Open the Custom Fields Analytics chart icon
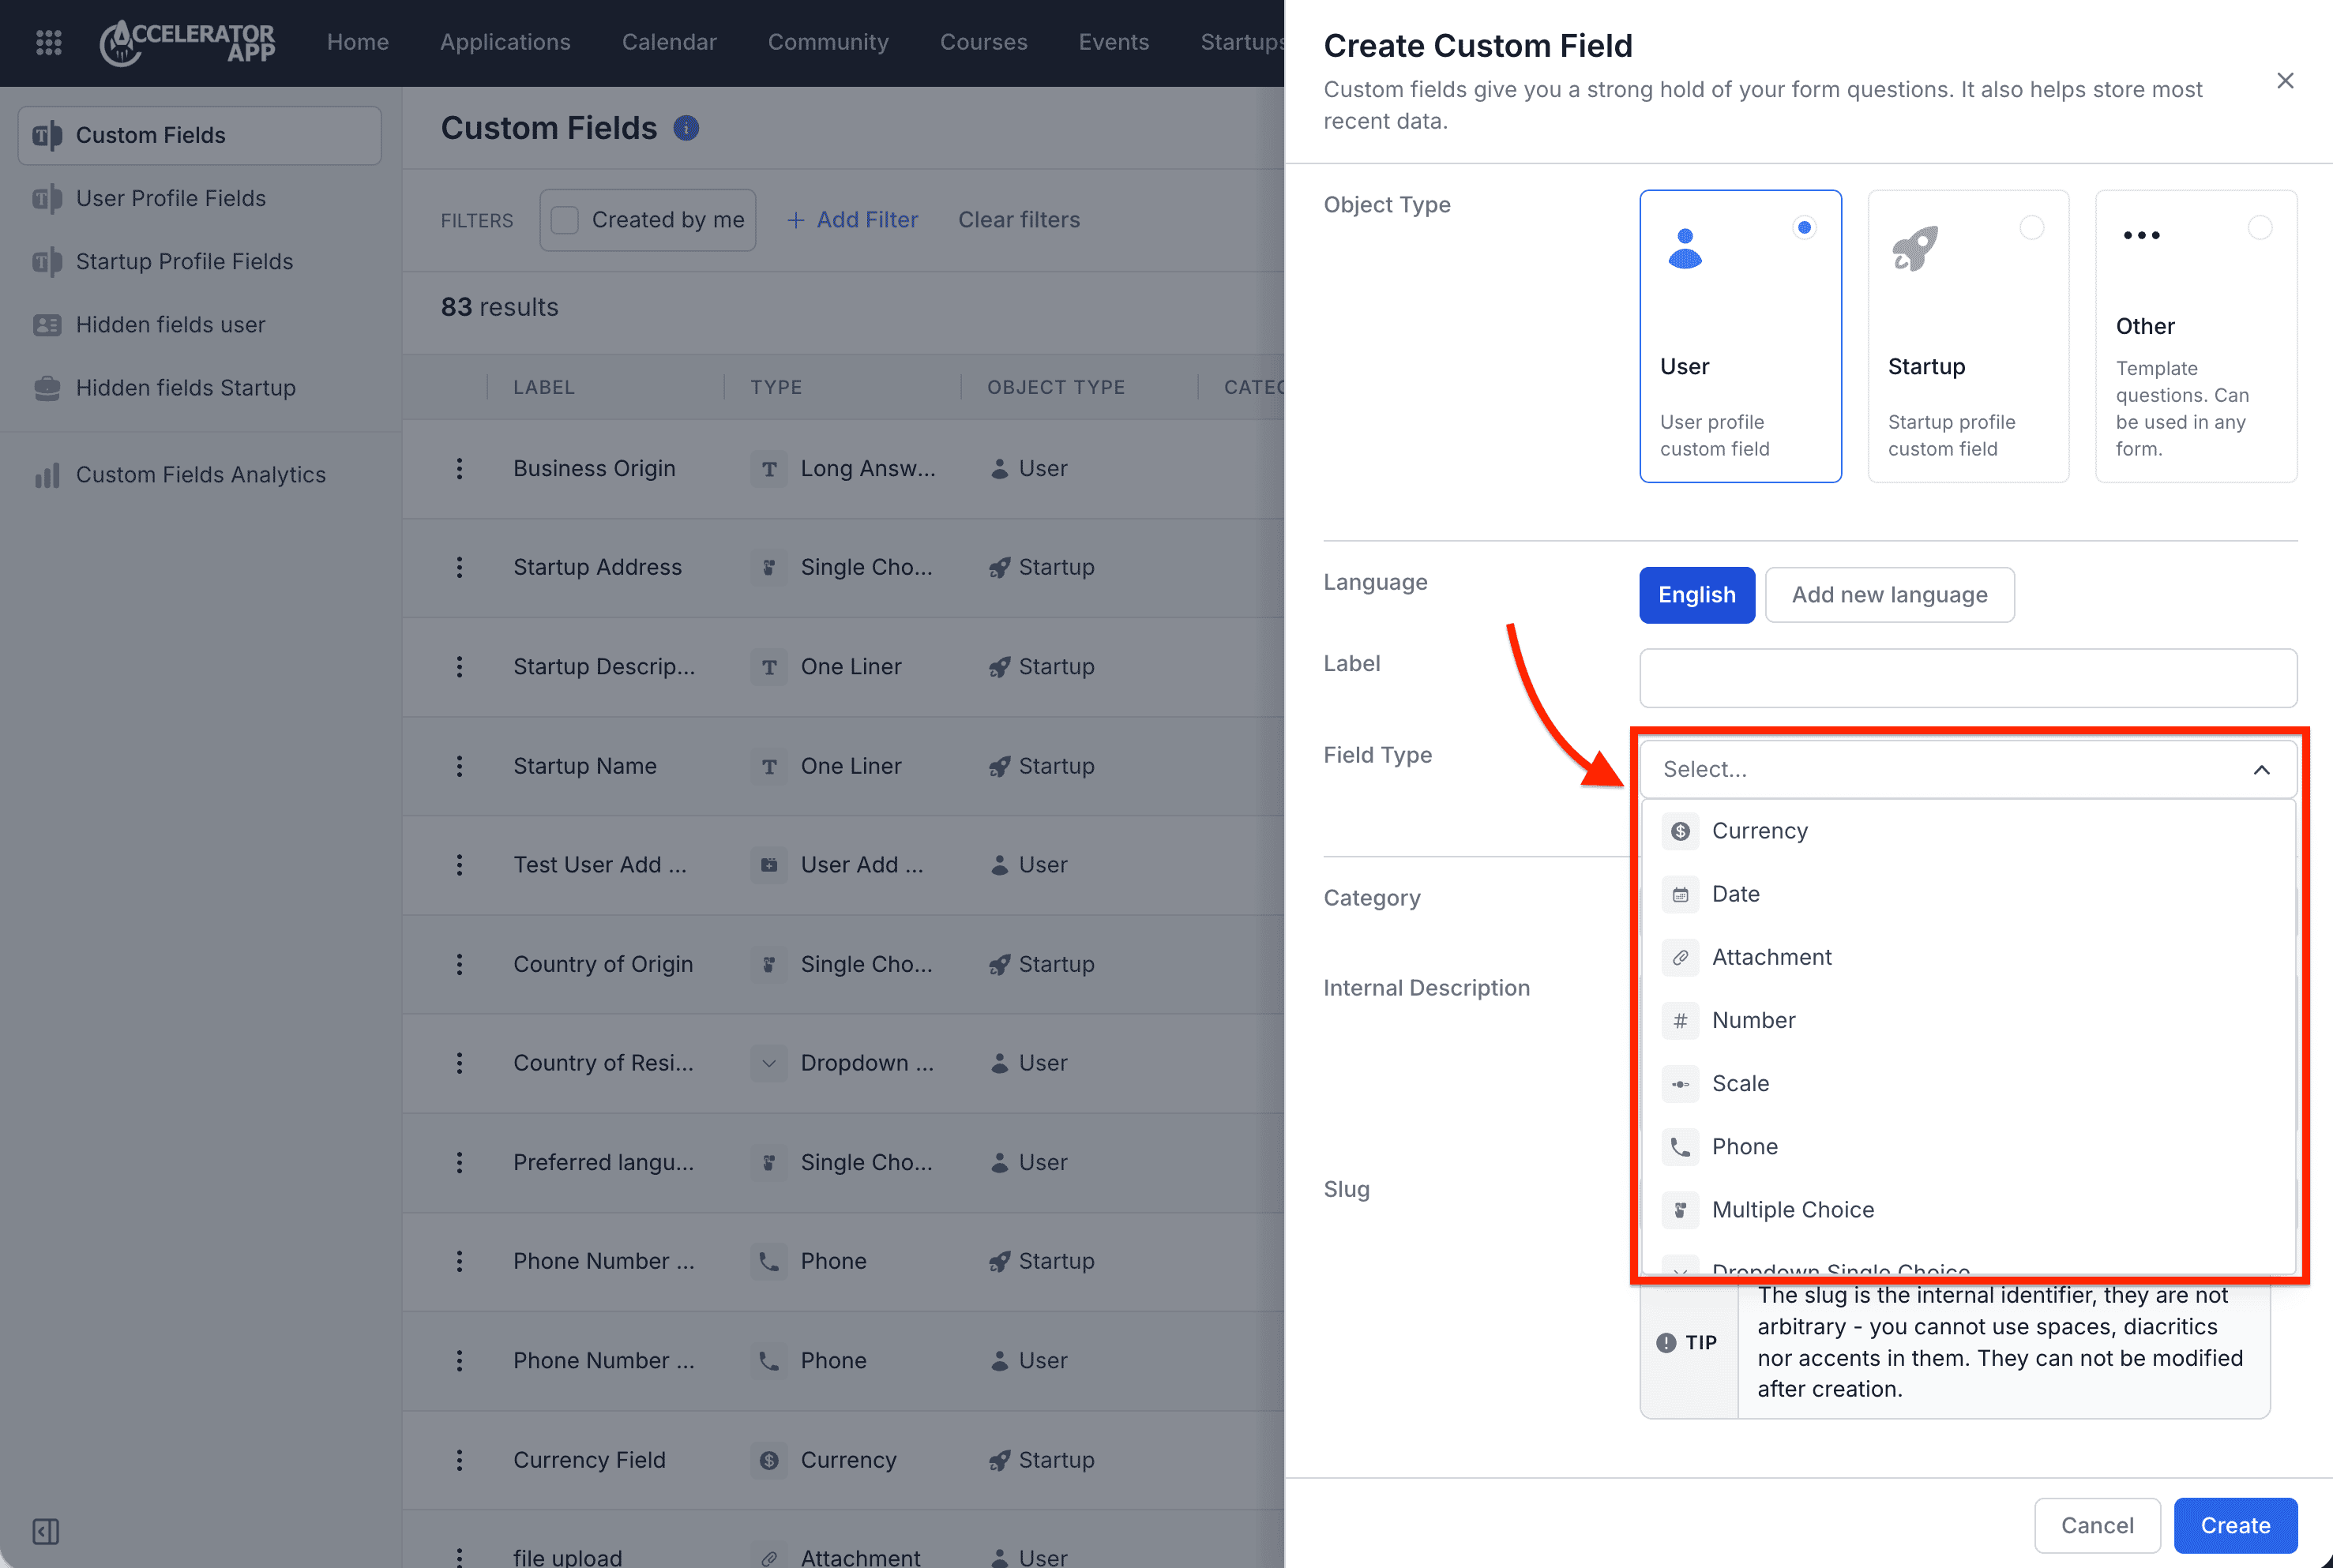 pos(47,475)
